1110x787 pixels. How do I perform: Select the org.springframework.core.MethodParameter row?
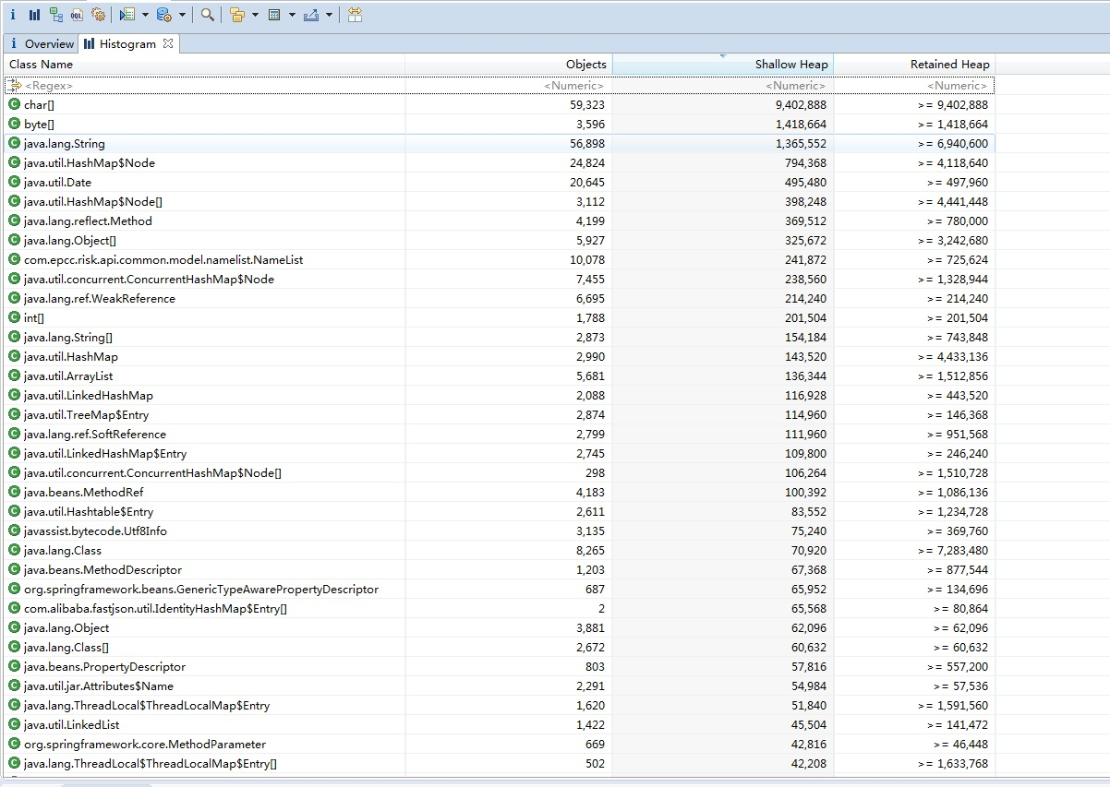coord(499,744)
